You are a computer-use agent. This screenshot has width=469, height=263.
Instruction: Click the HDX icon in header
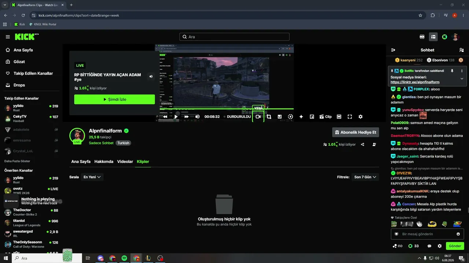[x=422, y=37]
